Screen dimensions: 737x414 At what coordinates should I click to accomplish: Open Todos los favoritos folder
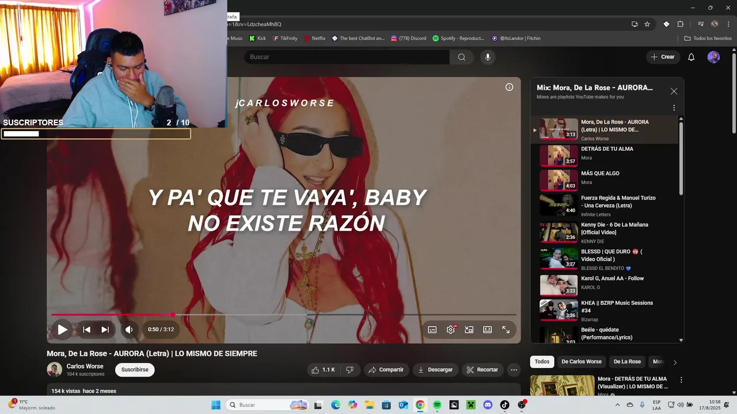708,39
